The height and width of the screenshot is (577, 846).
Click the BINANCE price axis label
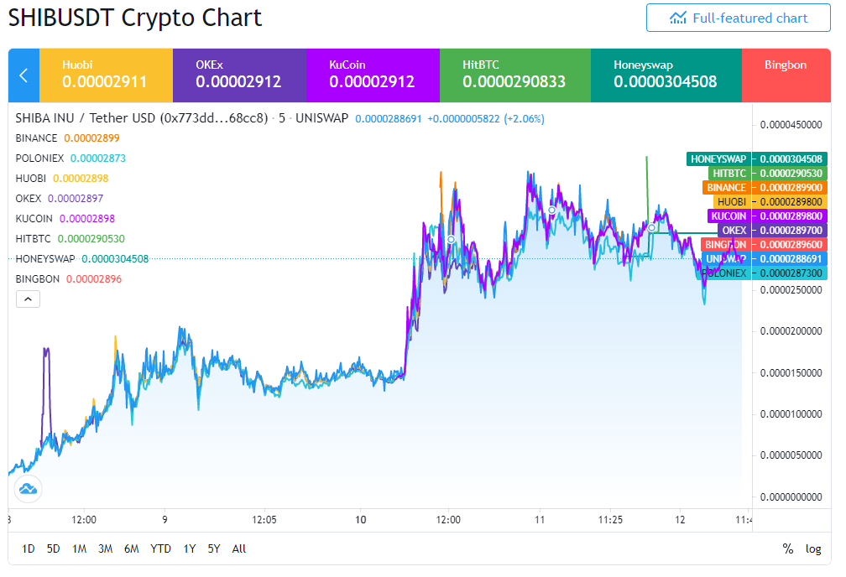click(765, 188)
